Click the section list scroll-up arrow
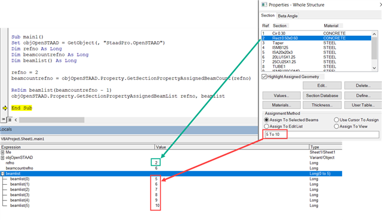Screen dimensions: 382x220 click(x=374, y=35)
